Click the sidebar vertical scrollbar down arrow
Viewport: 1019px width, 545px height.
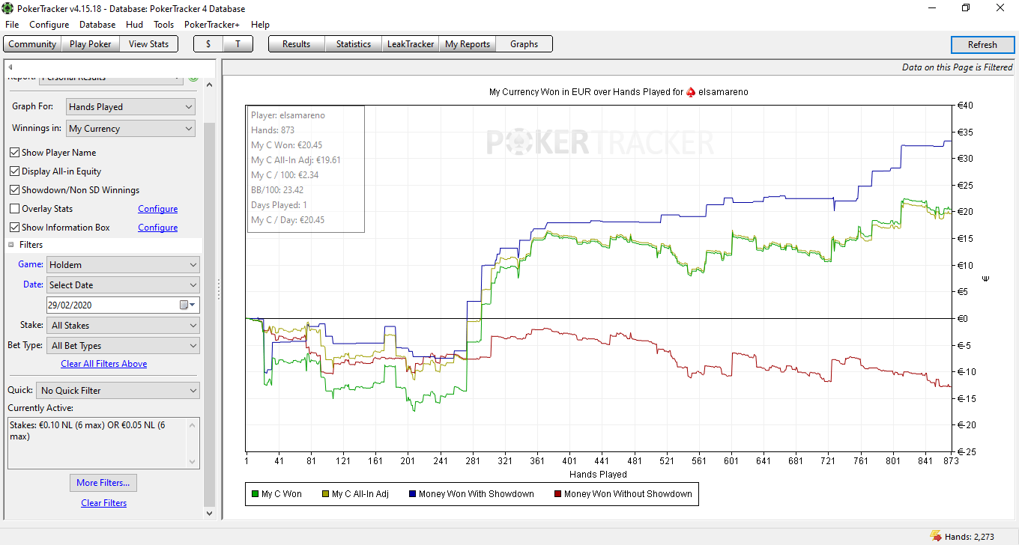(209, 514)
